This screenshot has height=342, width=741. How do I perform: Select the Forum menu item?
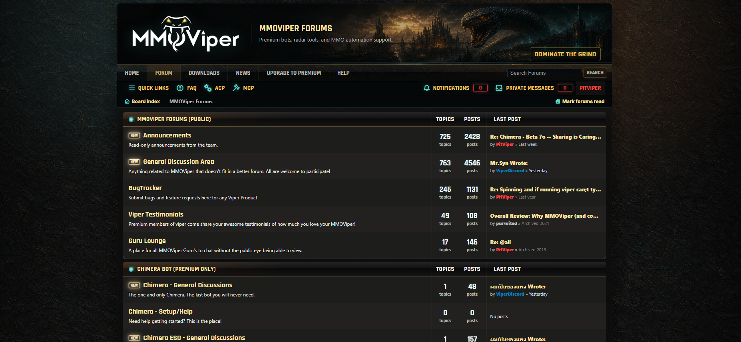pyautogui.click(x=164, y=73)
